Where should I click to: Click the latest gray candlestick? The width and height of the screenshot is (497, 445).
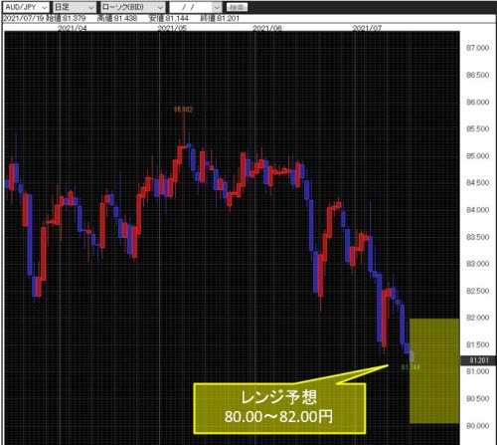tap(412, 356)
